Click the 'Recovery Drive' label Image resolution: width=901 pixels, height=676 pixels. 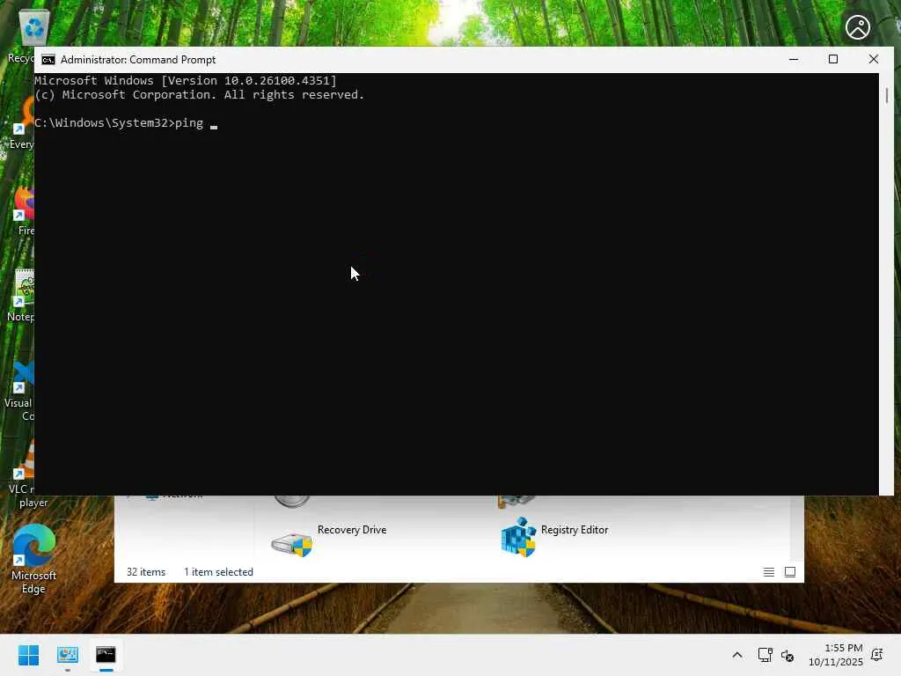352,530
